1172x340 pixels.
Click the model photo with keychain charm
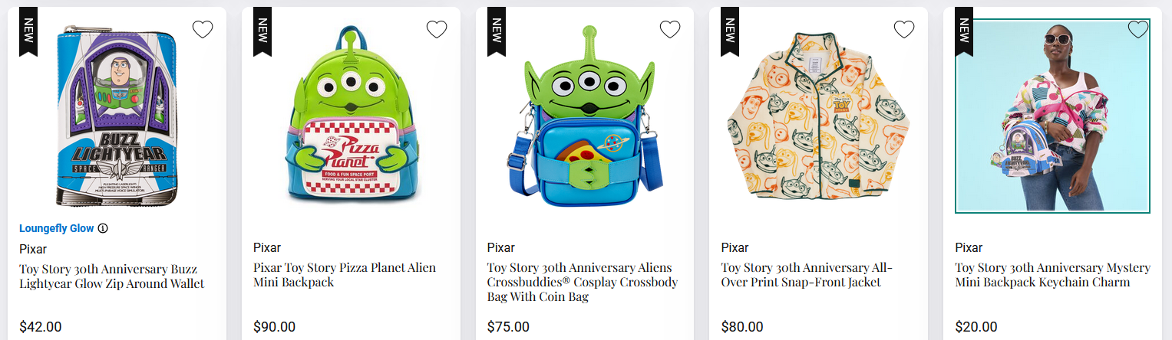click(x=1052, y=115)
